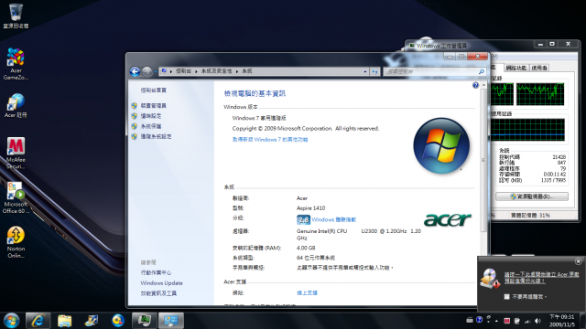Screen dimensions: 586x329
Task: Click the Forward arrow in System window
Action: (x=146, y=71)
